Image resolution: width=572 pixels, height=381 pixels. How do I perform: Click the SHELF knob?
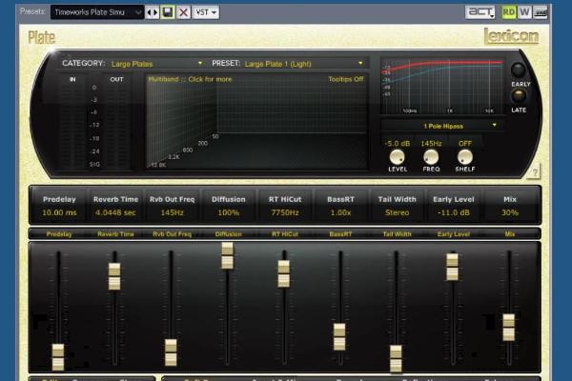click(465, 157)
